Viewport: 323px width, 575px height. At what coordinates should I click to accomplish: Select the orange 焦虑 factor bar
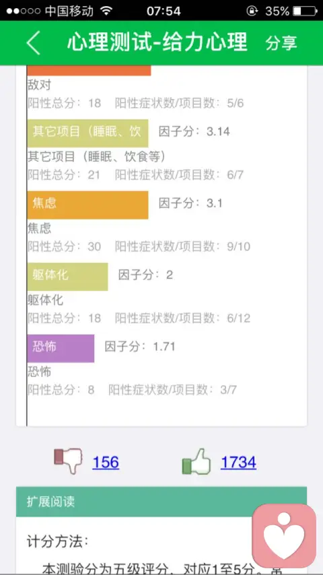[87, 205]
